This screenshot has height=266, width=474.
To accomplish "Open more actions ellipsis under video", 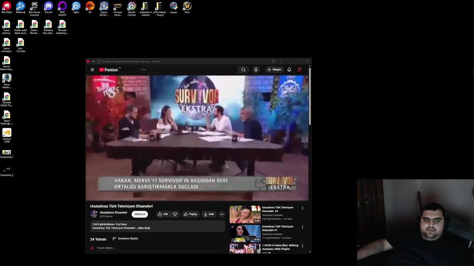I will 222,214.
